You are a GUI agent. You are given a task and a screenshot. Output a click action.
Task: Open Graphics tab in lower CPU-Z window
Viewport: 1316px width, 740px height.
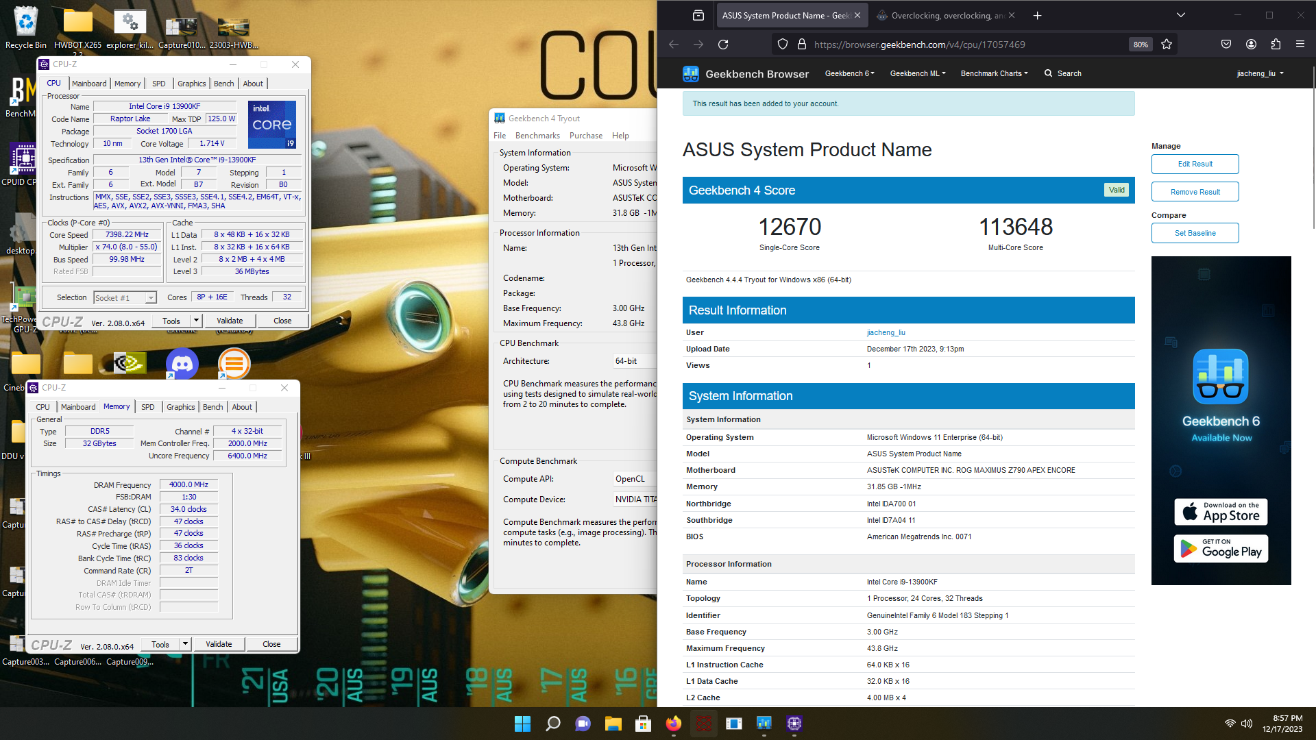point(180,407)
